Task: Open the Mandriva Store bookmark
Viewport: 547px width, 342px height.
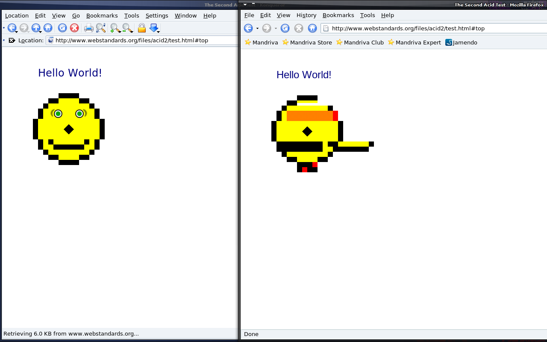Action: pyautogui.click(x=307, y=42)
